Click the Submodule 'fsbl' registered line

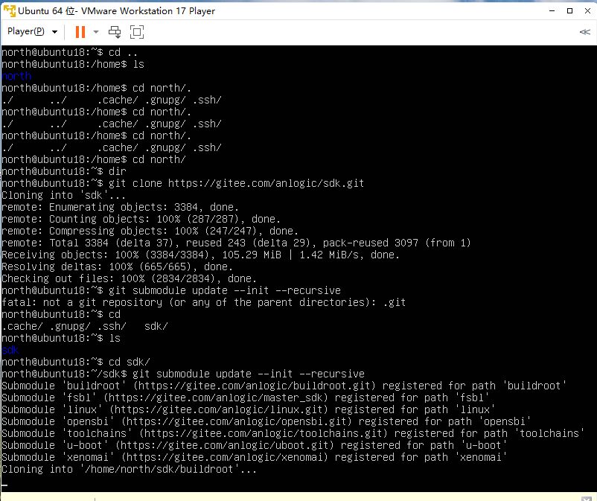click(245, 398)
